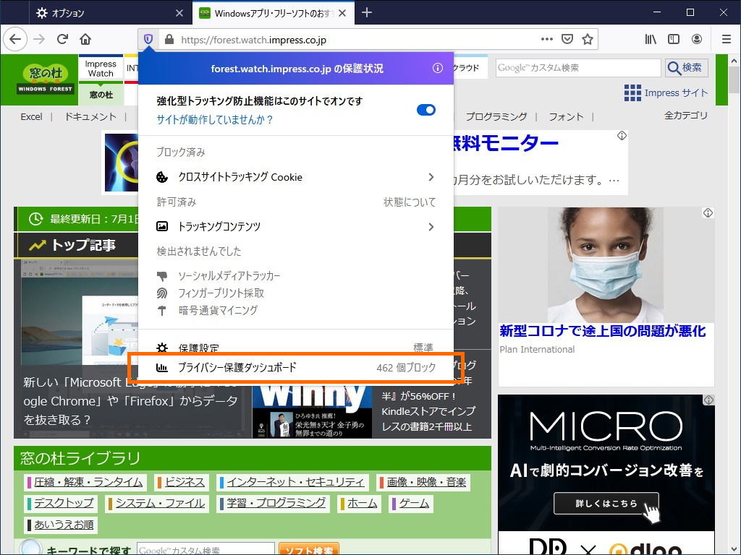Click the tracking protection shield icon
The height and width of the screenshot is (555, 741).
148,39
